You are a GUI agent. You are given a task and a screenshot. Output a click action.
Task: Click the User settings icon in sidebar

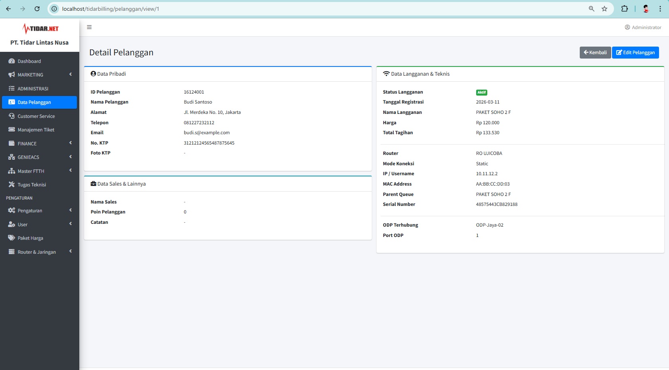point(12,224)
